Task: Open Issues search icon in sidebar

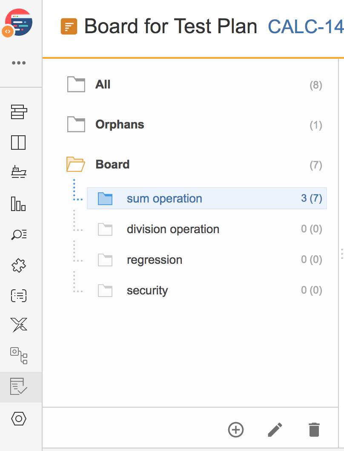Action: (19, 234)
